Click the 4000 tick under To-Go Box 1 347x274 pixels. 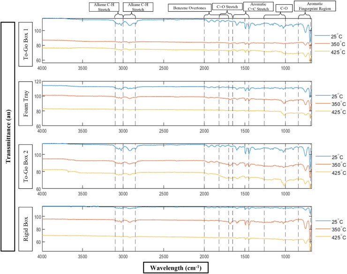(42, 68)
